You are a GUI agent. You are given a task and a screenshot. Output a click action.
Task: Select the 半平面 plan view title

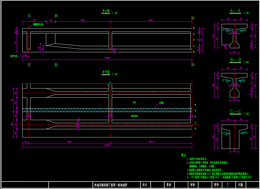(x=106, y=73)
